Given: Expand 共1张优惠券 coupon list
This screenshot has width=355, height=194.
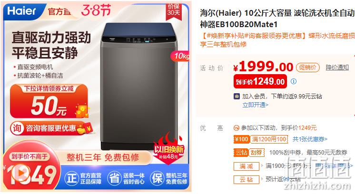Looking at the screenshot, I should click(310, 139).
